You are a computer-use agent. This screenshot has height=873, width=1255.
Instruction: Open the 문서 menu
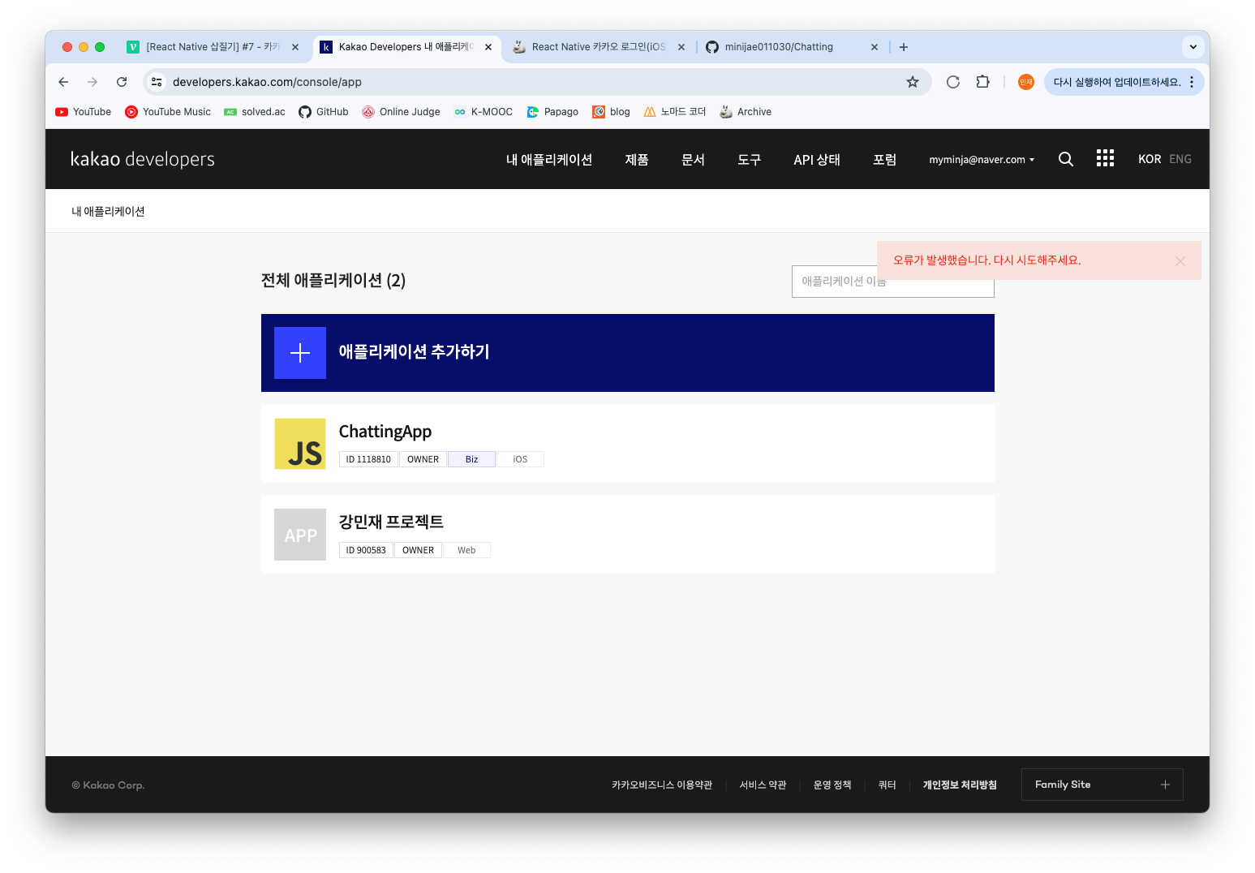pos(693,160)
